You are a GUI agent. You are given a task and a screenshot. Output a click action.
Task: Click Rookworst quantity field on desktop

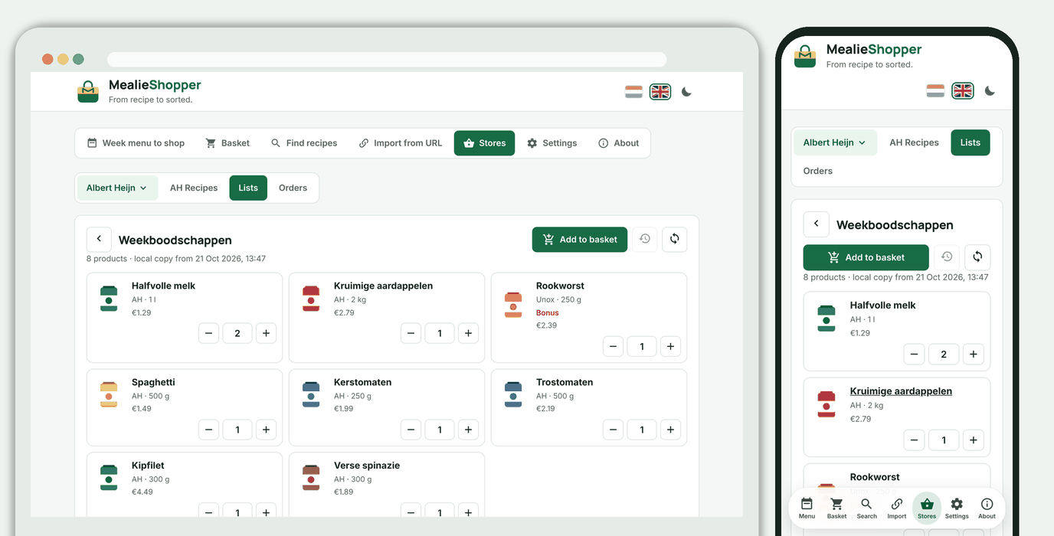[642, 346]
